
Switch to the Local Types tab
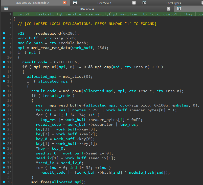click(x=173, y=3)
